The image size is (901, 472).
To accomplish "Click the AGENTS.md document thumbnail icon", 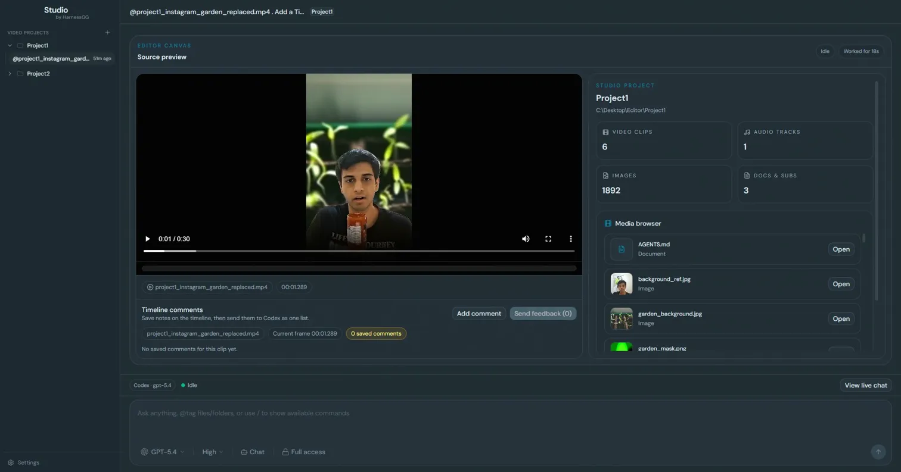I will pos(620,249).
